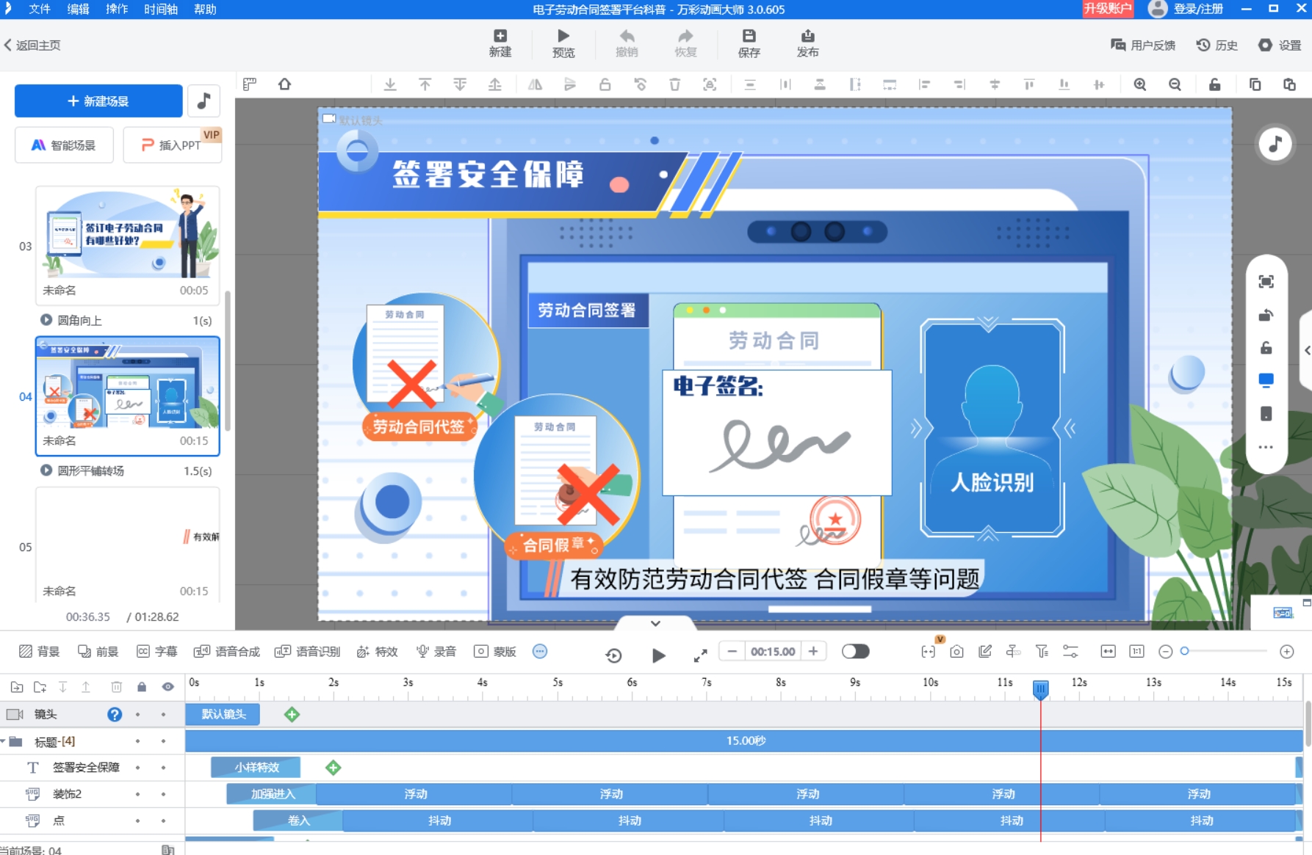The image size is (1312, 855).
Task: Click the paste icon in canvas toolbar
Action: pos(1289,84)
